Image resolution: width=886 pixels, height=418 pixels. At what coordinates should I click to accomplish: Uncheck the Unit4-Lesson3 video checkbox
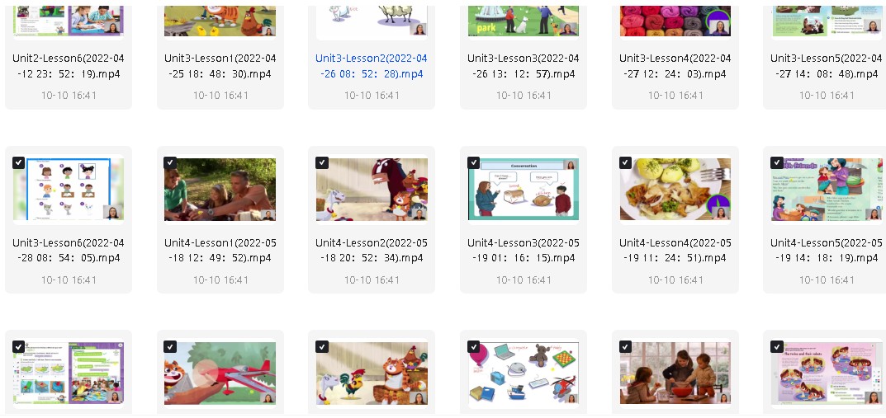click(x=474, y=162)
